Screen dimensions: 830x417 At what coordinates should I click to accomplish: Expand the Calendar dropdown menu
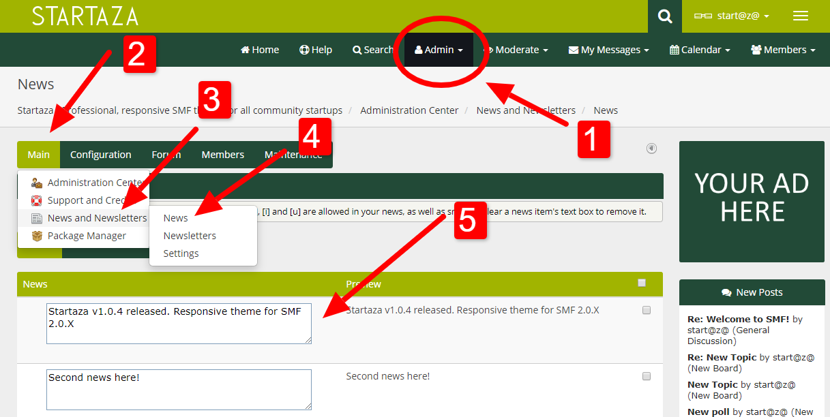(700, 50)
